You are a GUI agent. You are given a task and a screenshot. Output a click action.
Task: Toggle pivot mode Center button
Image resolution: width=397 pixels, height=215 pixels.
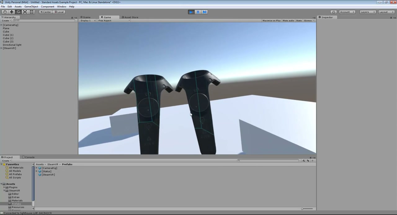45,12
